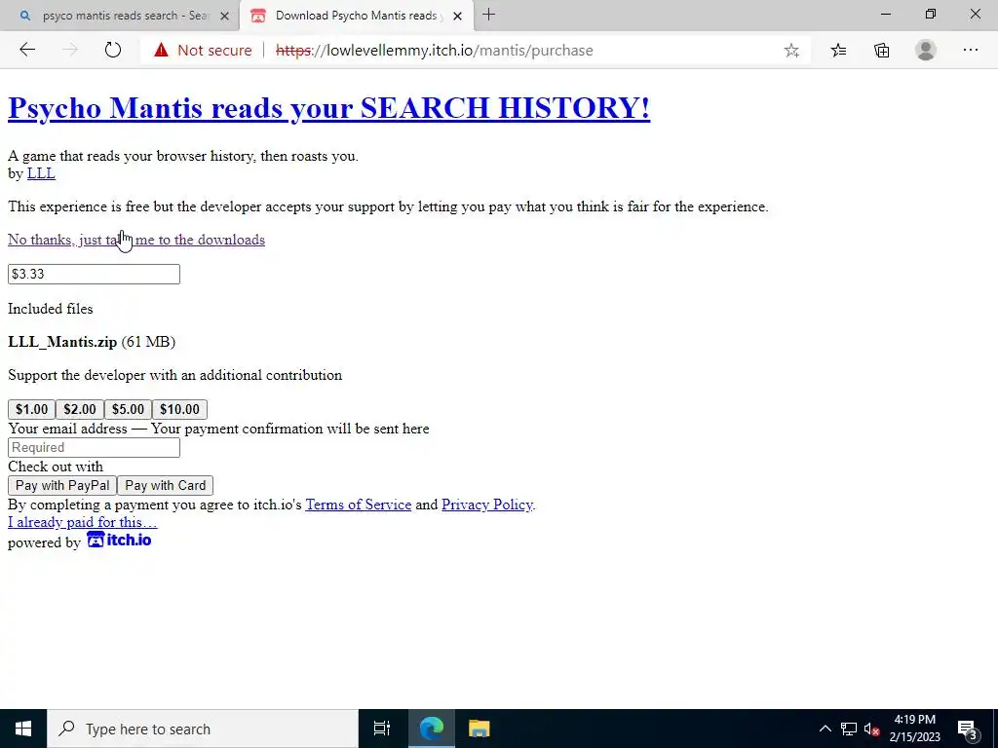
Task: Open the clock showing 4:19 PM
Action: (914, 729)
